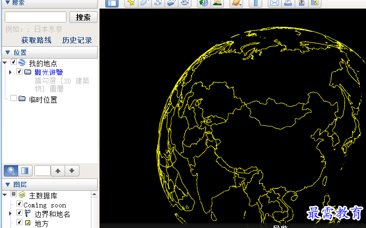Screen dimensions: 366x228
Task: Select the Add Path tool
Action: 158,3
